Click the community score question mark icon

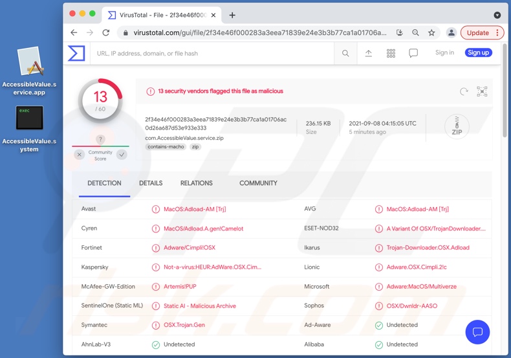tap(100, 139)
